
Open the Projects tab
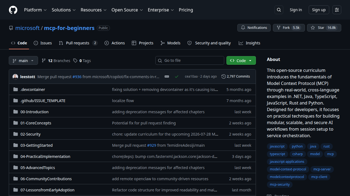coord(142,43)
